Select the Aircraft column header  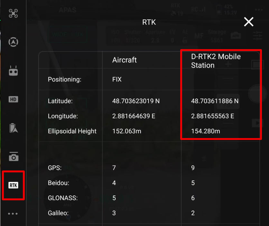click(x=124, y=60)
